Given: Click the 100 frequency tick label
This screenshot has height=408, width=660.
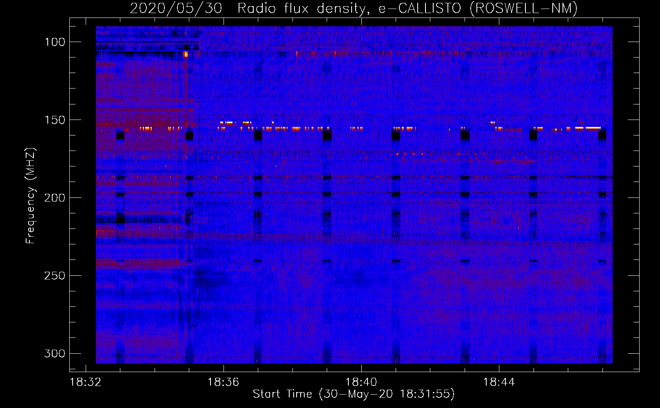Looking at the screenshot, I should click(x=55, y=42).
